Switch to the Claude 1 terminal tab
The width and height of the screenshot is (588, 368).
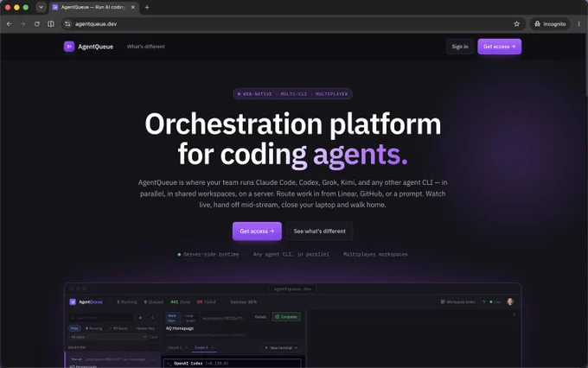pyautogui.click(x=176, y=348)
